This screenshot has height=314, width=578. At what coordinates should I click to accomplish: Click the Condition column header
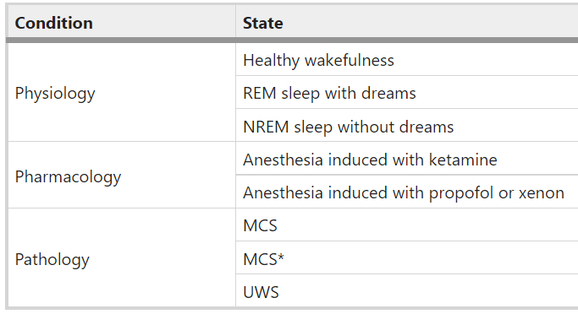click(x=121, y=23)
